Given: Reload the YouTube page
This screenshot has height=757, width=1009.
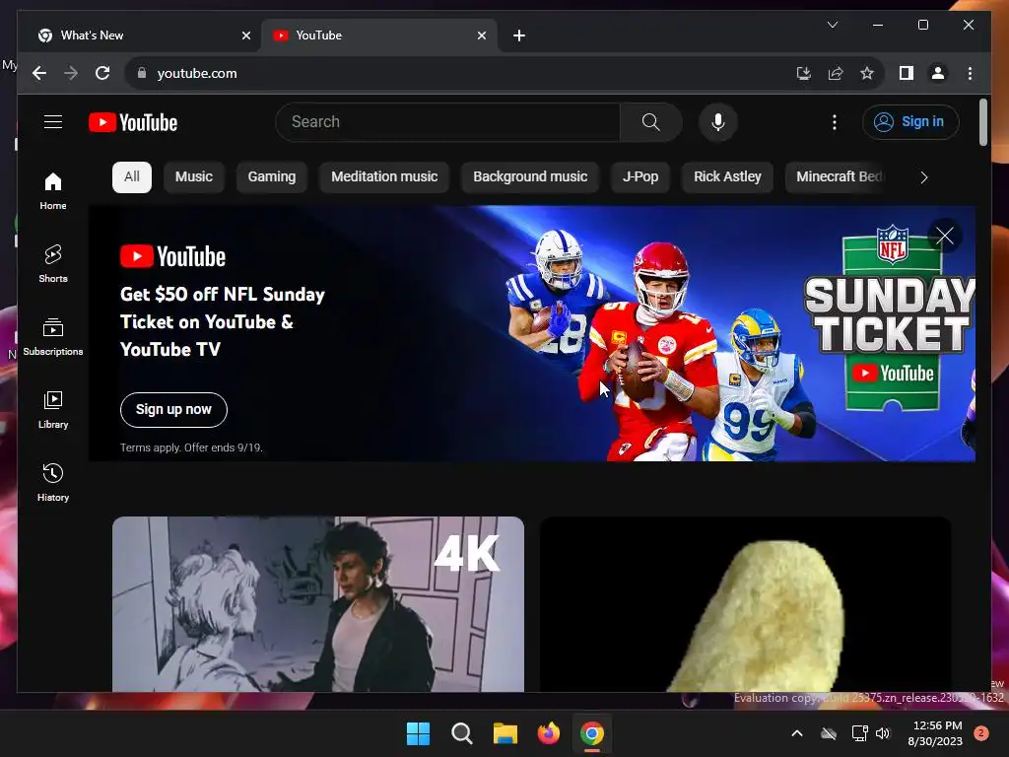Looking at the screenshot, I should pos(102,73).
